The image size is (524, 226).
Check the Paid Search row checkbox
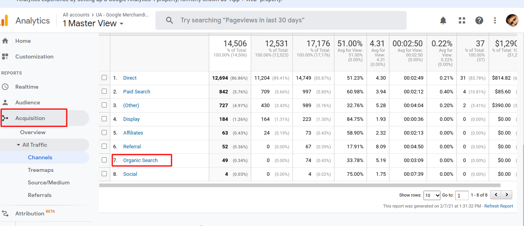click(x=104, y=91)
